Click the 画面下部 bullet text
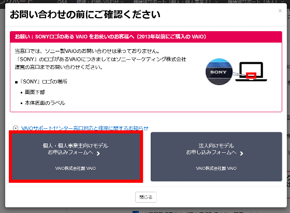290x213 pixels. point(35,92)
